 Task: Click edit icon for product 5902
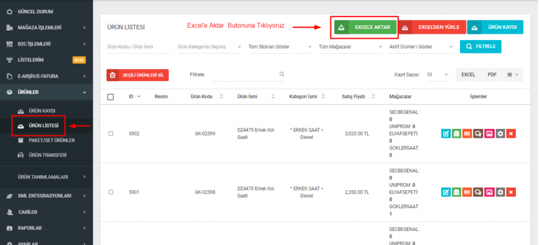pos(445,134)
